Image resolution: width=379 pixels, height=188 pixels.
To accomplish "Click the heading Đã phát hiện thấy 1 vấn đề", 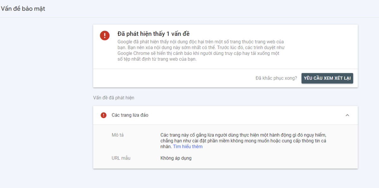I will point(153,34).
